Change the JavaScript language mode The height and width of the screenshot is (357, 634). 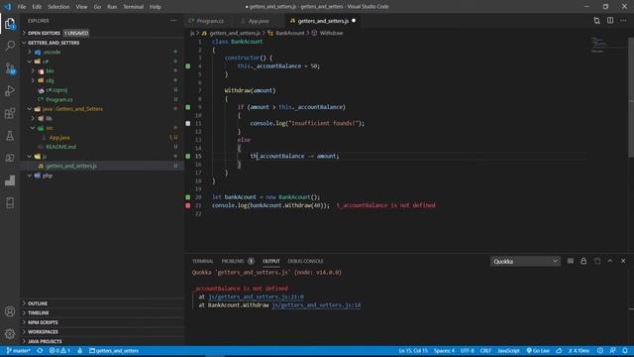pyautogui.click(x=508, y=350)
